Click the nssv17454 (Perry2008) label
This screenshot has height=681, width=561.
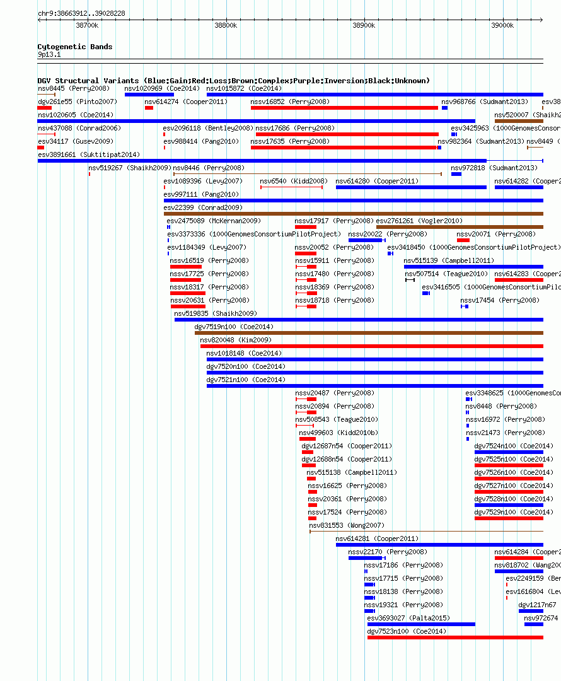click(x=500, y=301)
